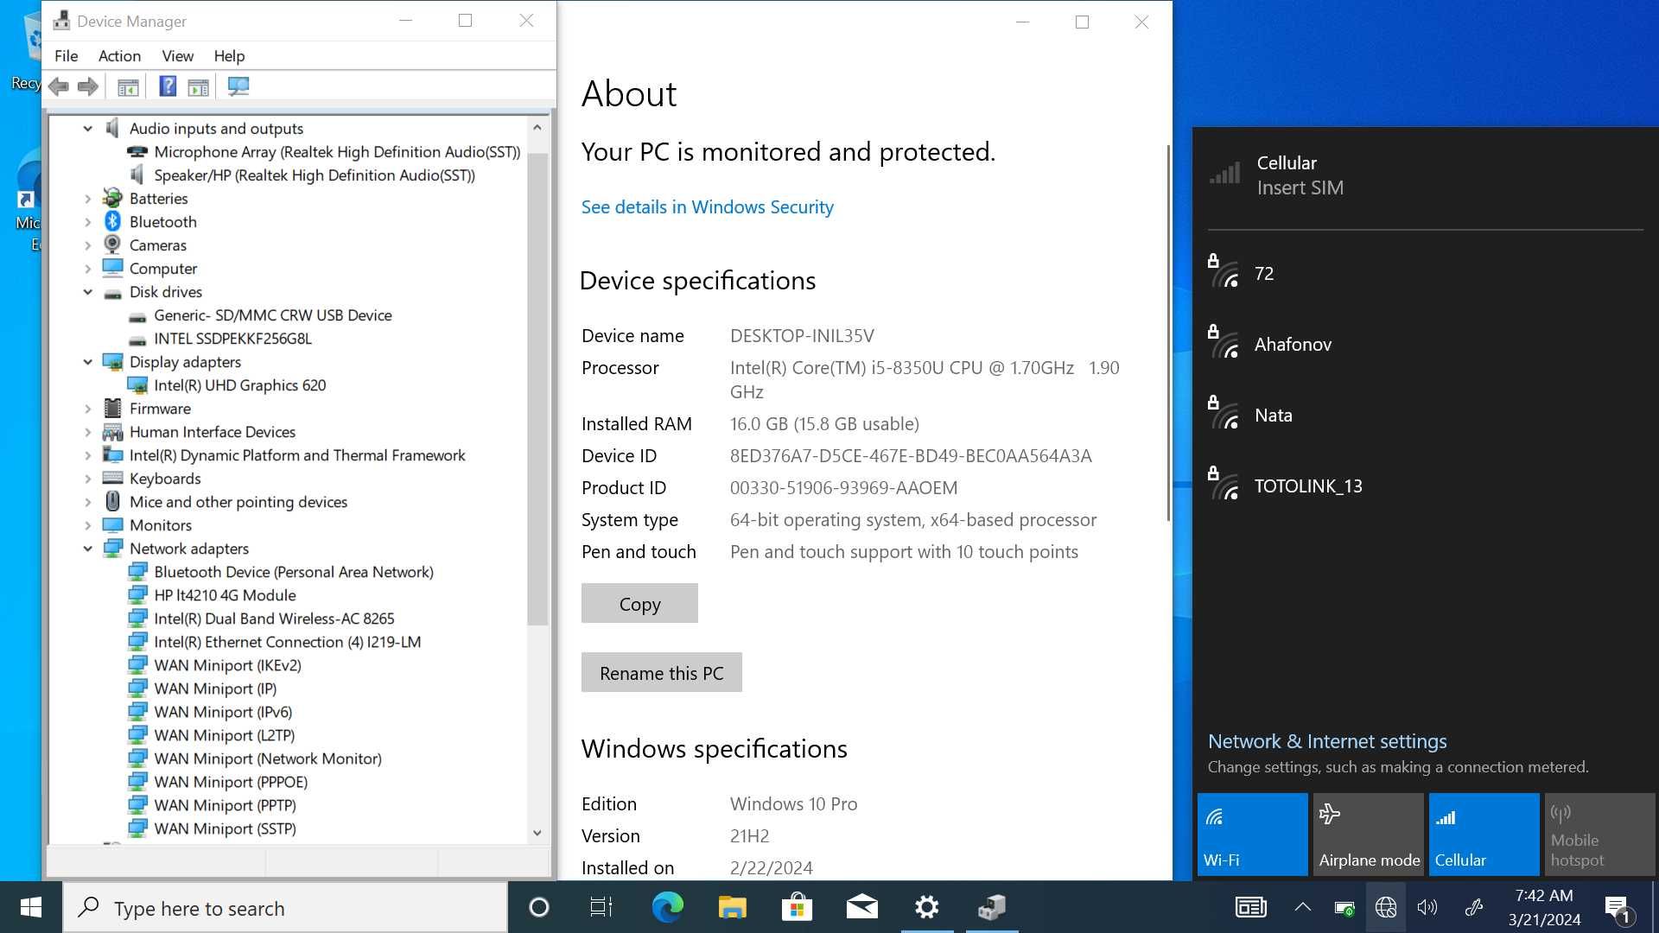Image resolution: width=1659 pixels, height=933 pixels.
Task: Expand the Batteries category in Device Manager
Action: tap(88, 197)
